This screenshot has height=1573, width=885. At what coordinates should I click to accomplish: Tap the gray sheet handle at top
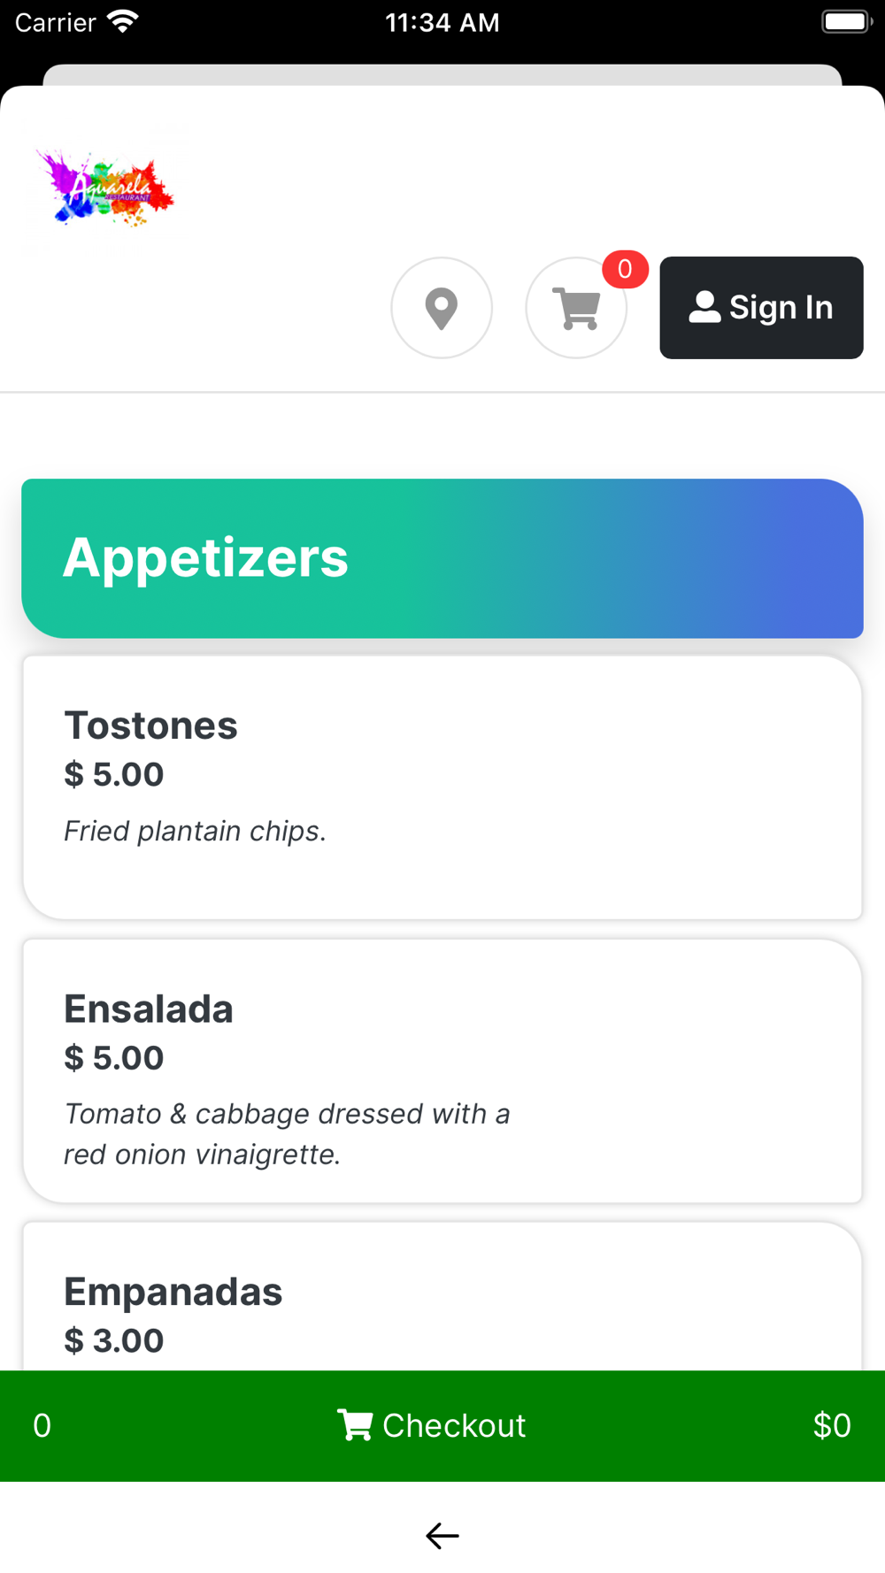442,75
